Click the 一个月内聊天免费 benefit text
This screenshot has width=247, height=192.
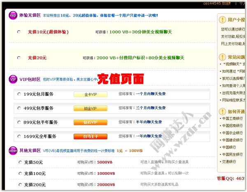[x=151, y=94]
